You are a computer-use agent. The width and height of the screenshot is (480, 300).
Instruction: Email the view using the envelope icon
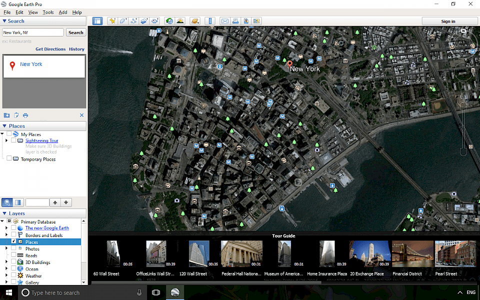224,21
